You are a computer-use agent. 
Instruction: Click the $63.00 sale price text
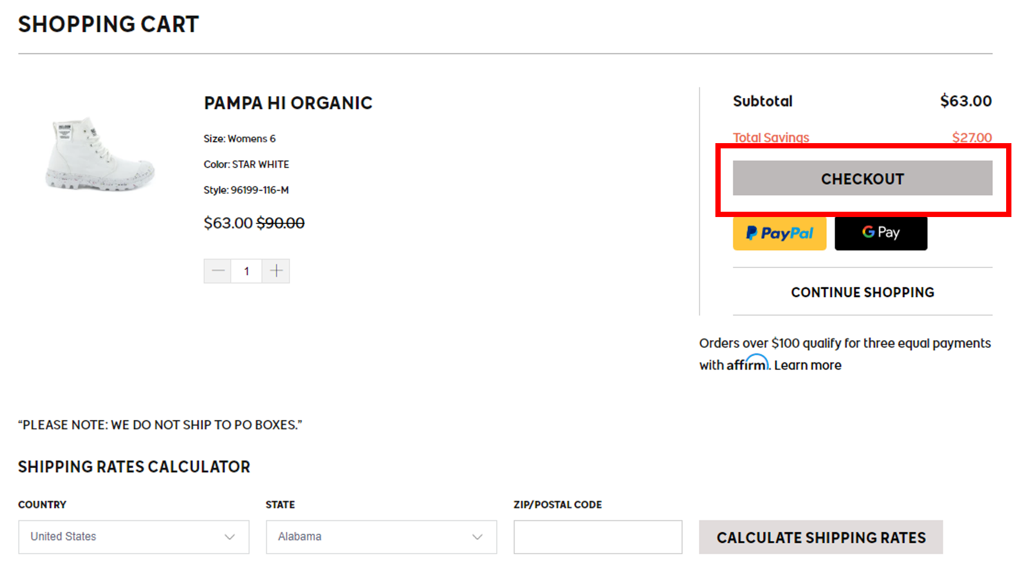point(228,223)
